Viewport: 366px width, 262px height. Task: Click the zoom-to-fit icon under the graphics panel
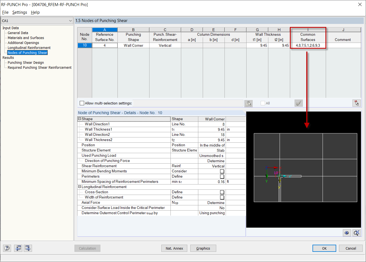pyautogui.click(x=356, y=233)
